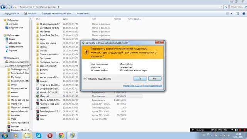The height and width of the screenshot is (139, 247).
Task: Select Рабочий стол in the navigation pane
Action: tap(16, 28)
